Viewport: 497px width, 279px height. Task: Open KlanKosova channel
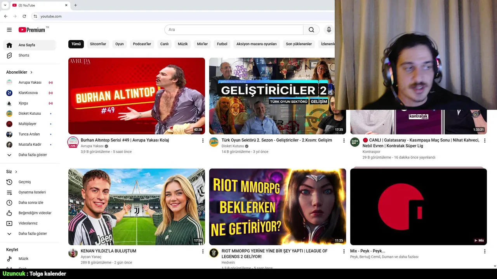pos(30,93)
